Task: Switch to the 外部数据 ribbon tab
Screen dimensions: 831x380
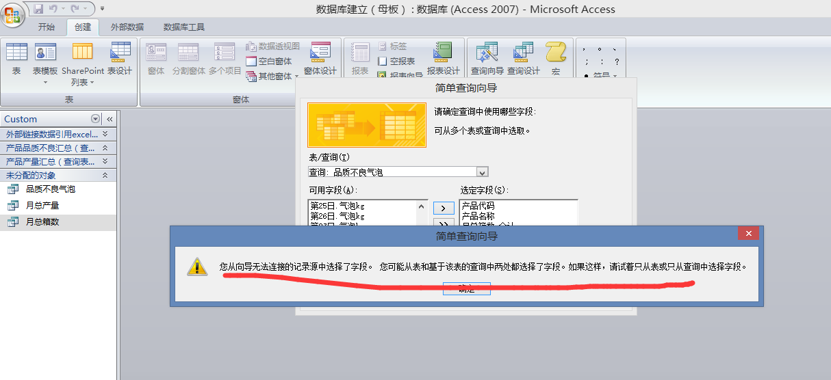Action: (127, 27)
